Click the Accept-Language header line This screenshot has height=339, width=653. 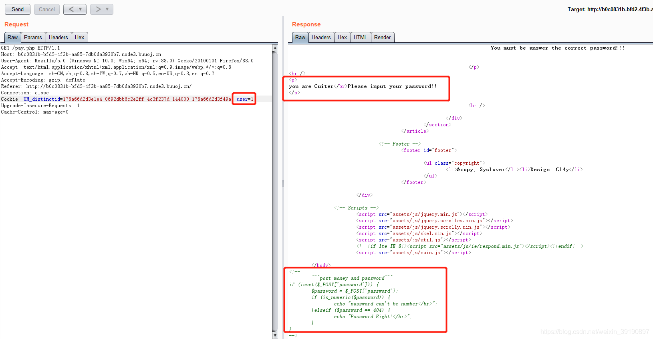(x=107, y=74)
